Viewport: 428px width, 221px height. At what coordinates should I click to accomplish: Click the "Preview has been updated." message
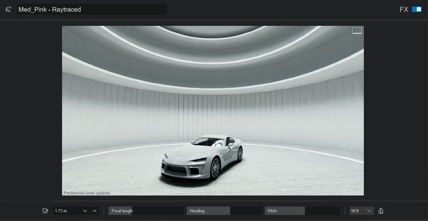click(x=87, y=193)
